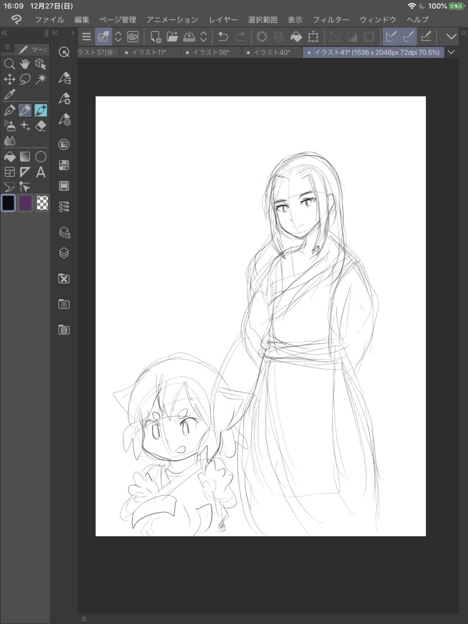Open the Sub Tool palette icon
The image size is (468, 624).
64,78
